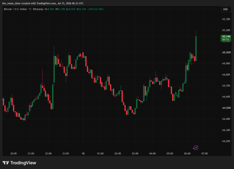Click the low value L64,922

point(71,9)
